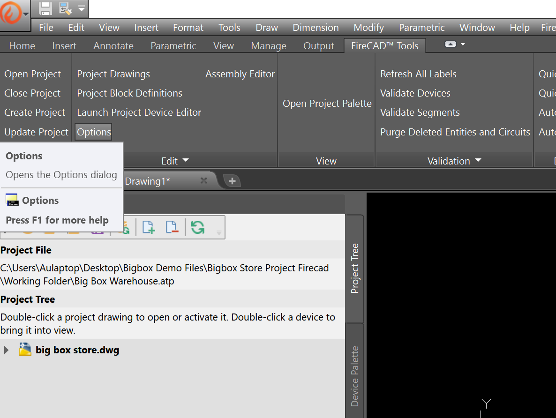
Task: Close the Drawing1* tab
Action: pos(204,180)
